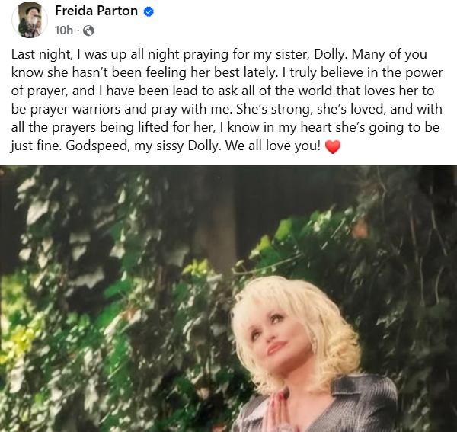Open the post via 10h timestamp
This screenshot has height=432, width=457.
[64, 30]
